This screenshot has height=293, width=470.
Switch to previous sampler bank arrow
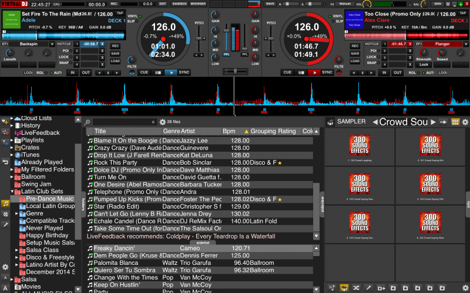tap(375, 122)
